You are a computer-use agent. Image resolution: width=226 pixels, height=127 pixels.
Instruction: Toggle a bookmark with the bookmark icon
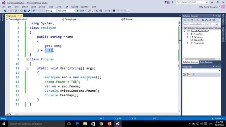pyautogui.click(x=114, y=11)
